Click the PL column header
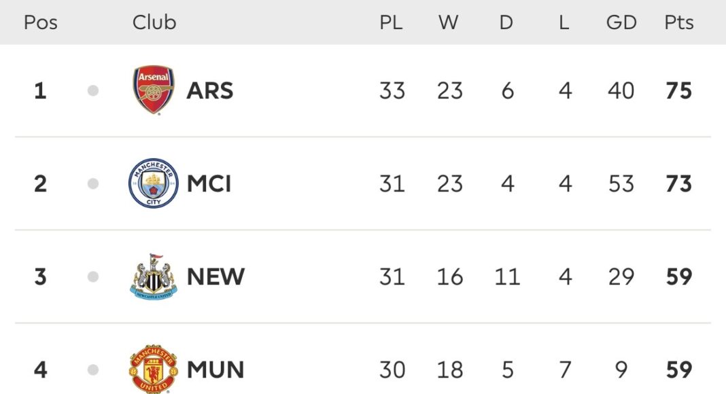 (391, 22)
